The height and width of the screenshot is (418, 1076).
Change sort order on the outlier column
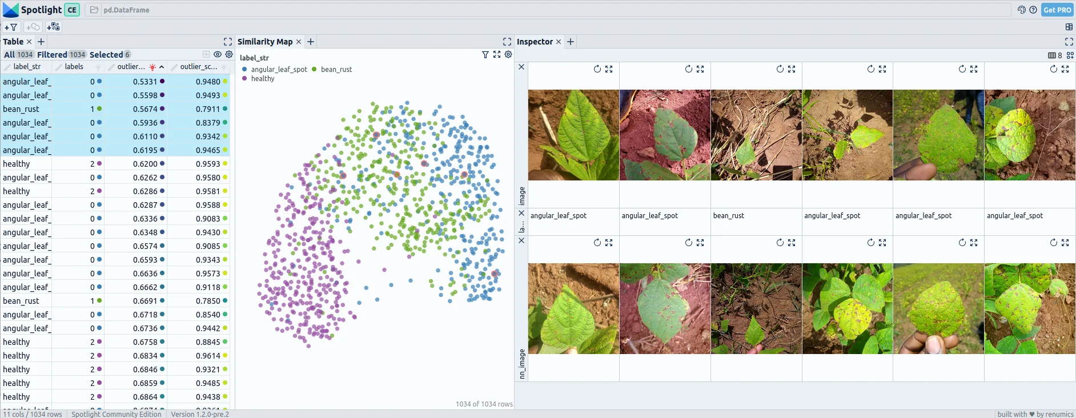coord(162,67)
